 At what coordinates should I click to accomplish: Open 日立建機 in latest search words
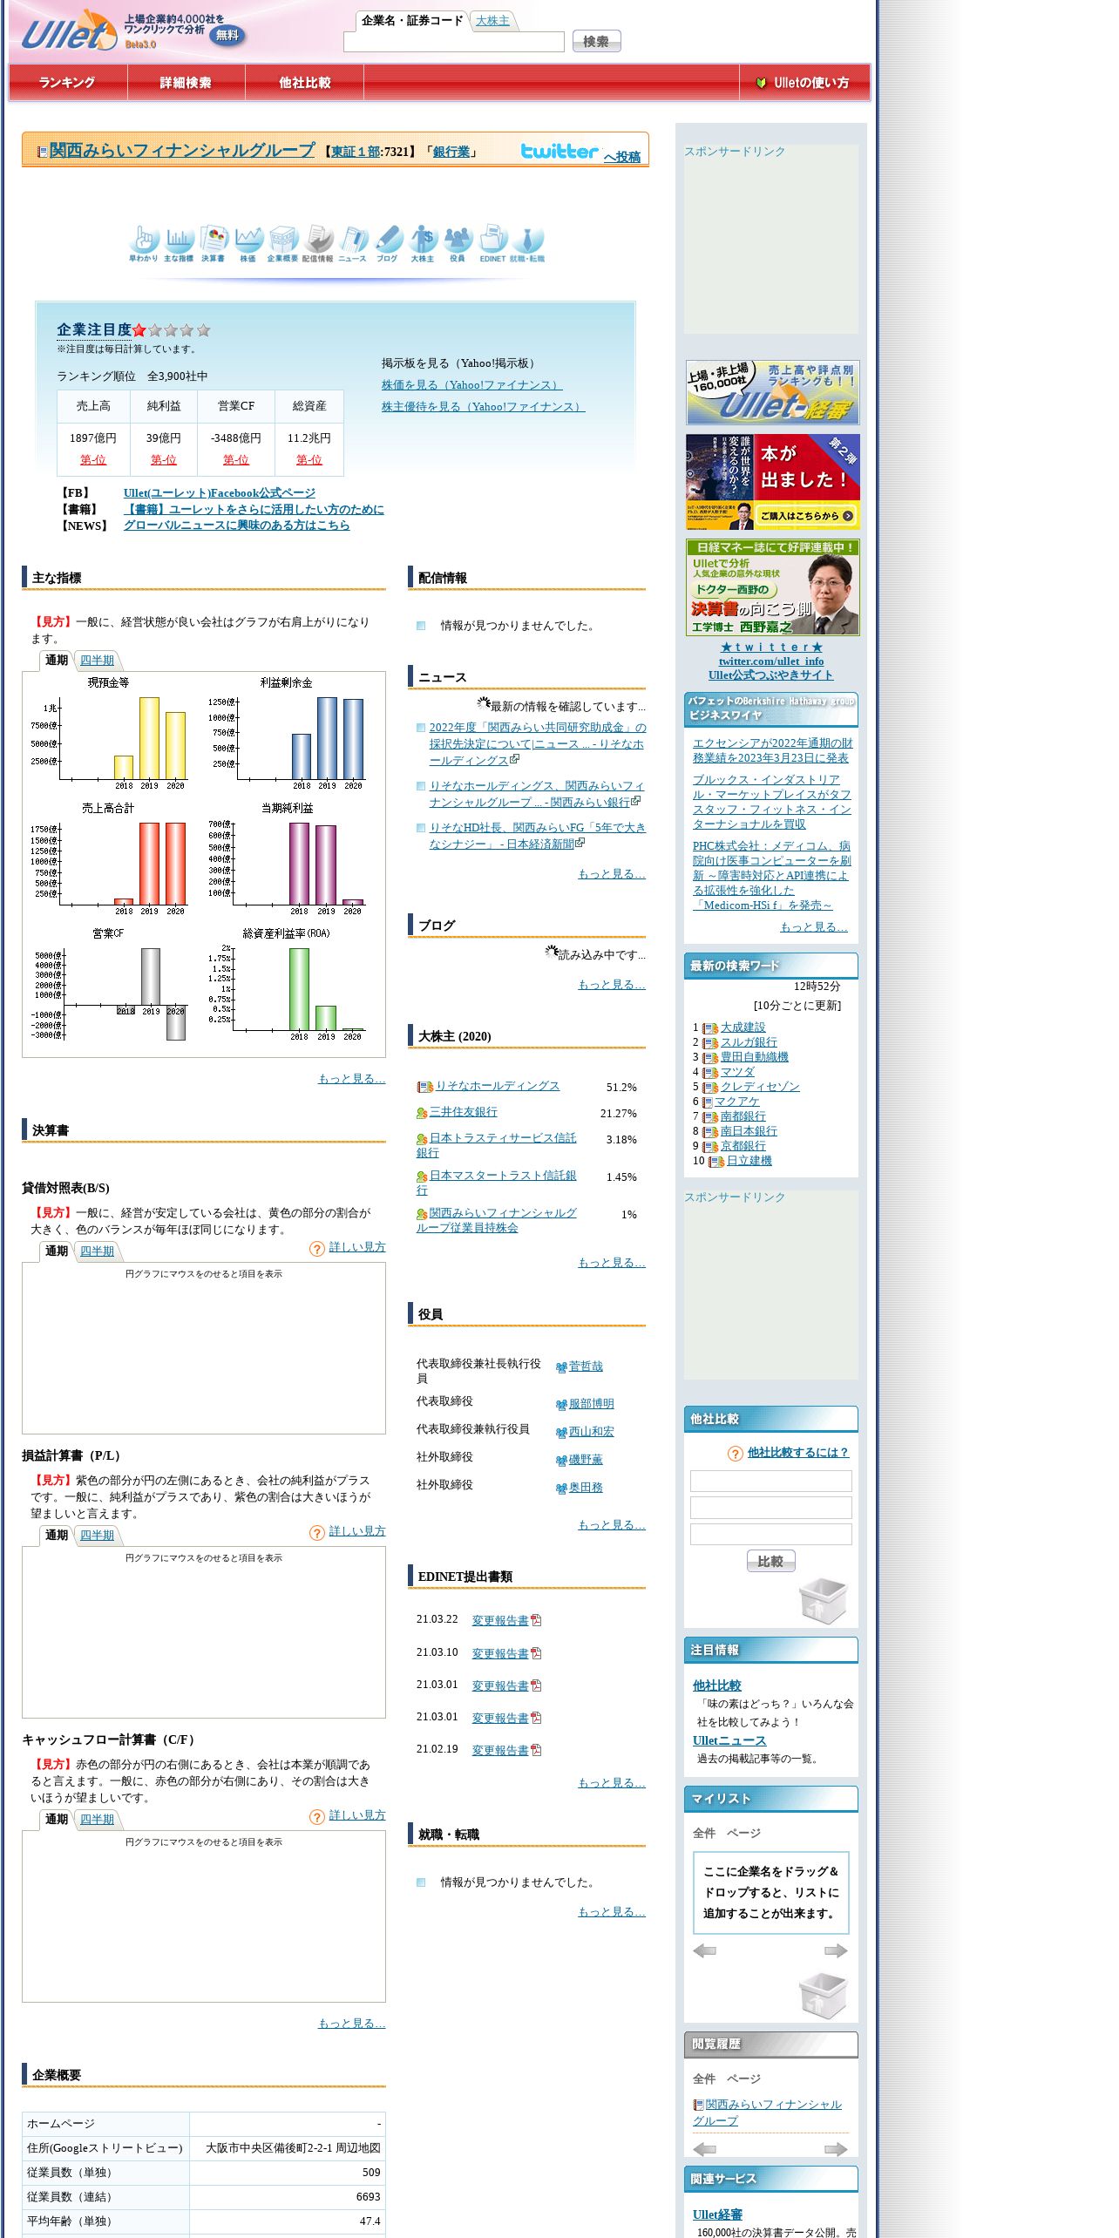click(749, 1161)
